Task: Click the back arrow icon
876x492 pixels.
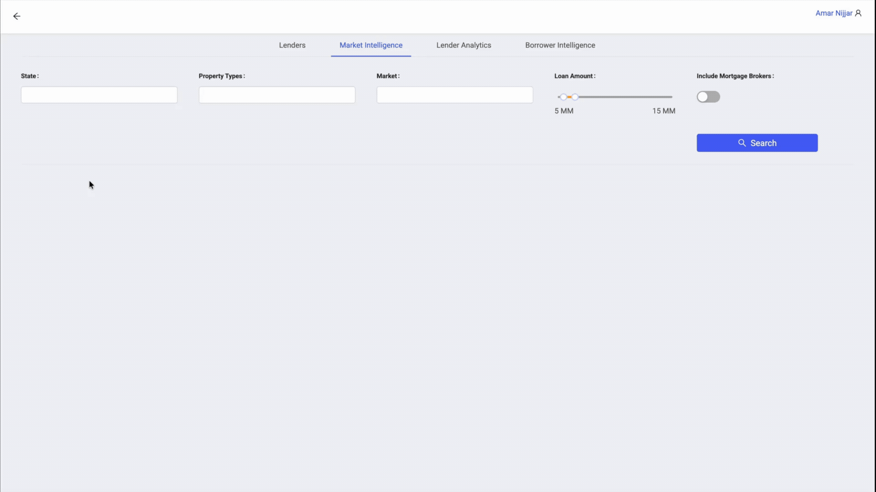Action: (x=16, y=16)
